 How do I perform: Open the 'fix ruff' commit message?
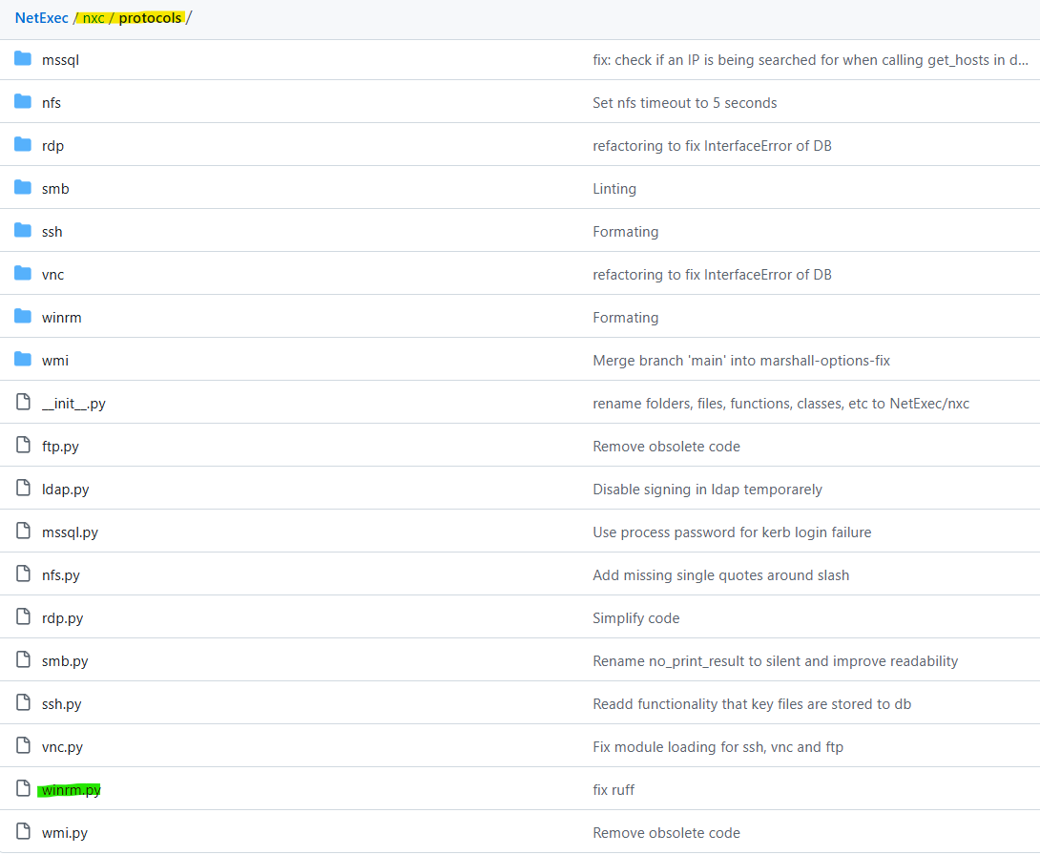click(614, 790)
